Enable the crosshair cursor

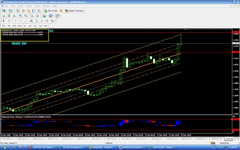pyautogui.click(x=9, y=21)
